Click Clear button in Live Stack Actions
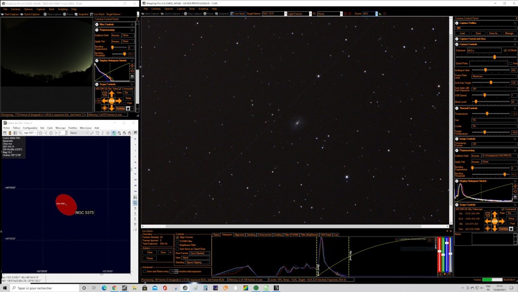This screenshot has width=518, height=292. coord(150,252)
